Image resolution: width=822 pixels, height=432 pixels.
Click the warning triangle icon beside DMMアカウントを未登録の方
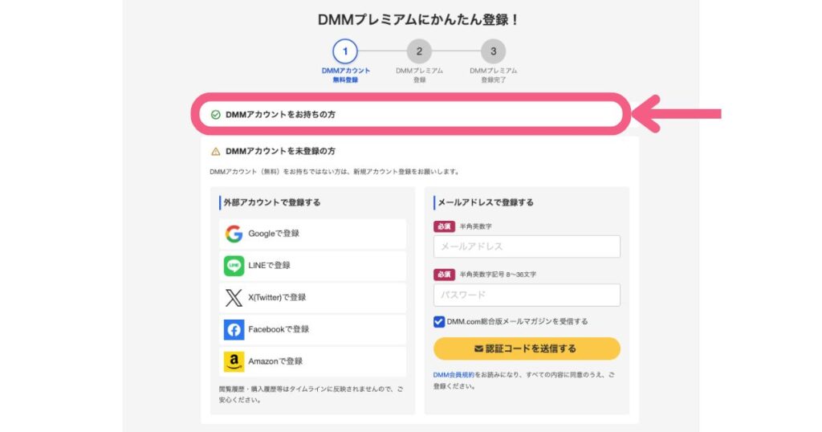click(215, 152)
